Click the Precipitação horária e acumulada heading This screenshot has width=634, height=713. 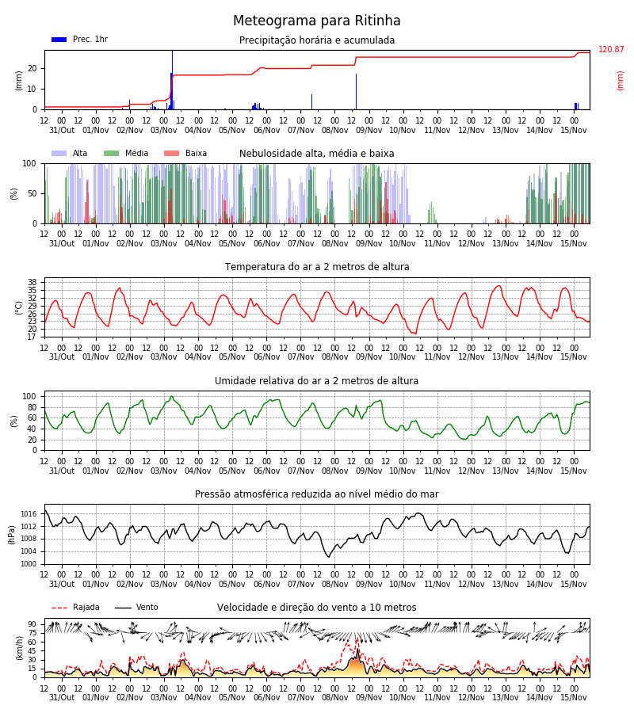pos(317,40)
